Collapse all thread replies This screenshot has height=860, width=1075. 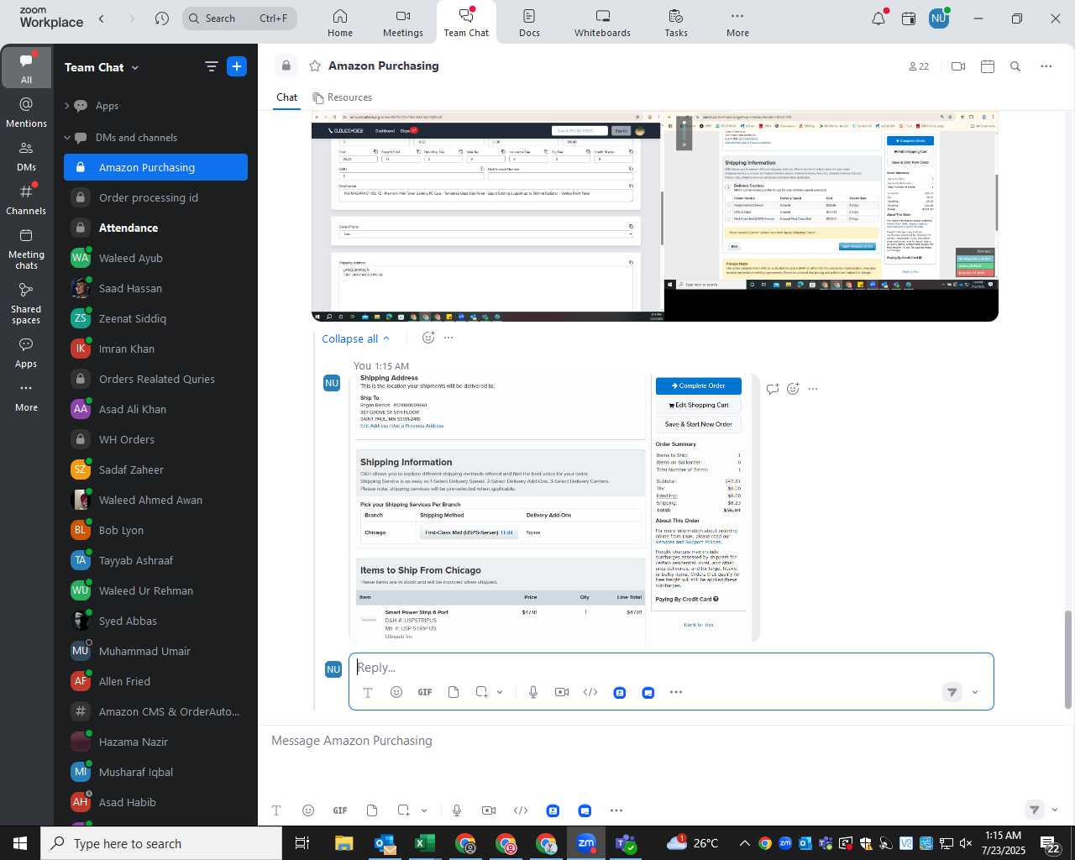(356, 338)
